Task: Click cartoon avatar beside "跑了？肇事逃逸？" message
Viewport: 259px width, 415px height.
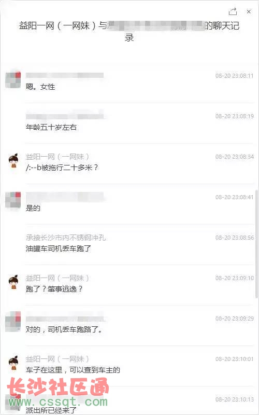Action: (13, 282)
